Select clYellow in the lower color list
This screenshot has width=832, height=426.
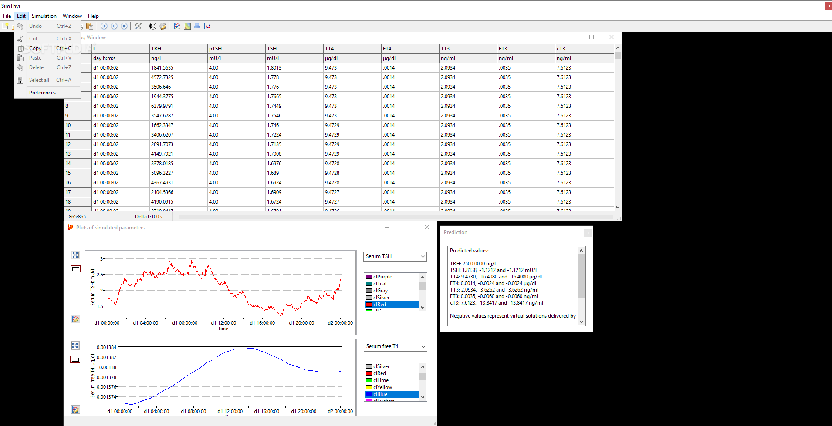[x=392, y=387]
